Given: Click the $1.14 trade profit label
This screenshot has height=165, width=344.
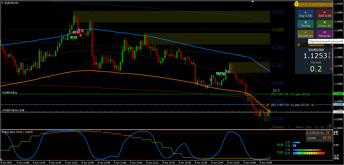Looking at the screenshot, I should click(74, 37).
